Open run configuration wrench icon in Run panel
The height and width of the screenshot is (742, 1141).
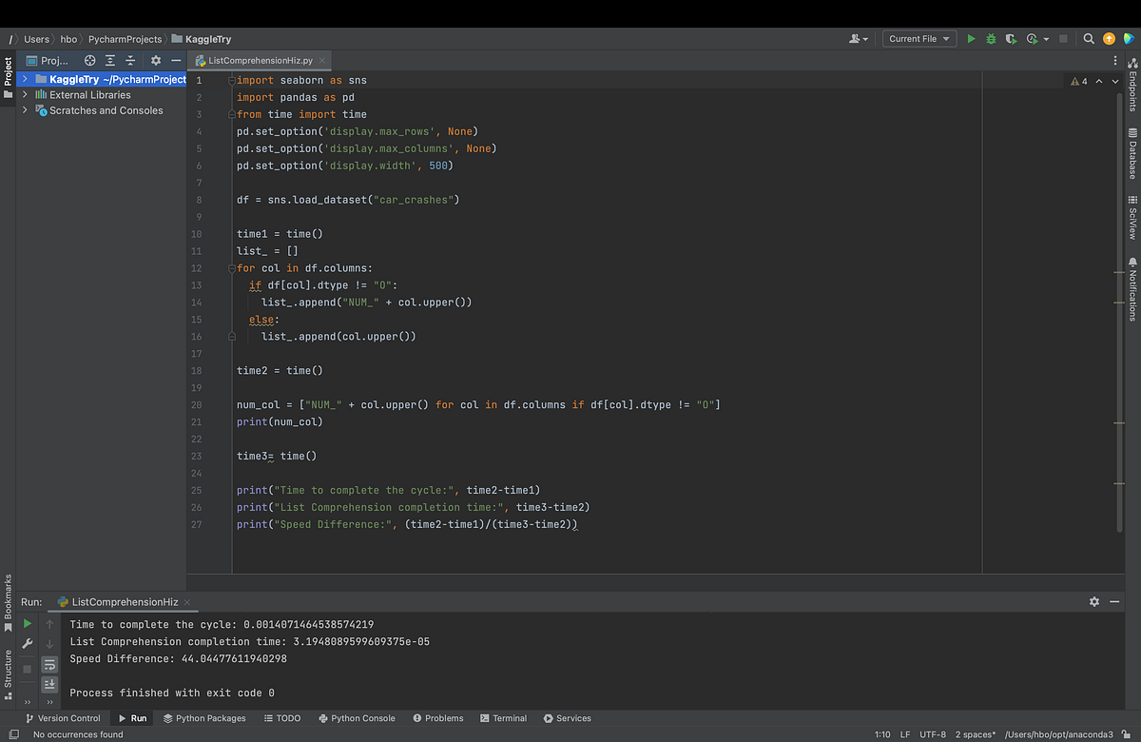(27, 644)
